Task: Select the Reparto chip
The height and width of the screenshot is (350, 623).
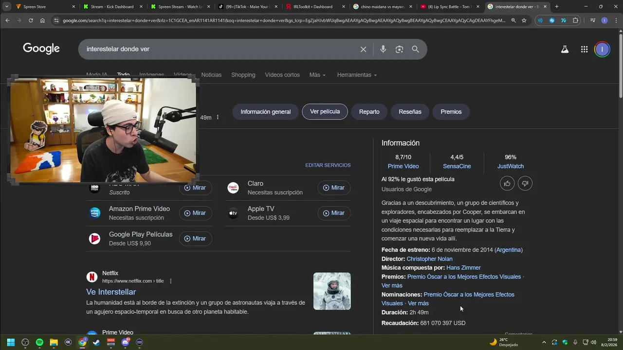Action: click(369, 112)
